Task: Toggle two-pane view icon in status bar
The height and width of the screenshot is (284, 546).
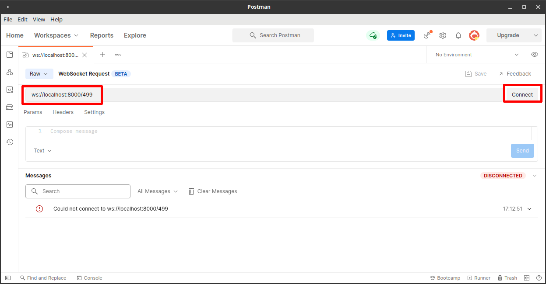Action: coord(527,278)
